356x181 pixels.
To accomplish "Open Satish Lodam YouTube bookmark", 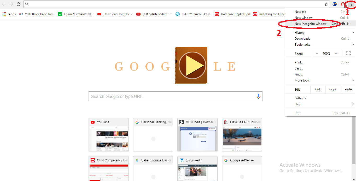I will click(x=154, y=14).
